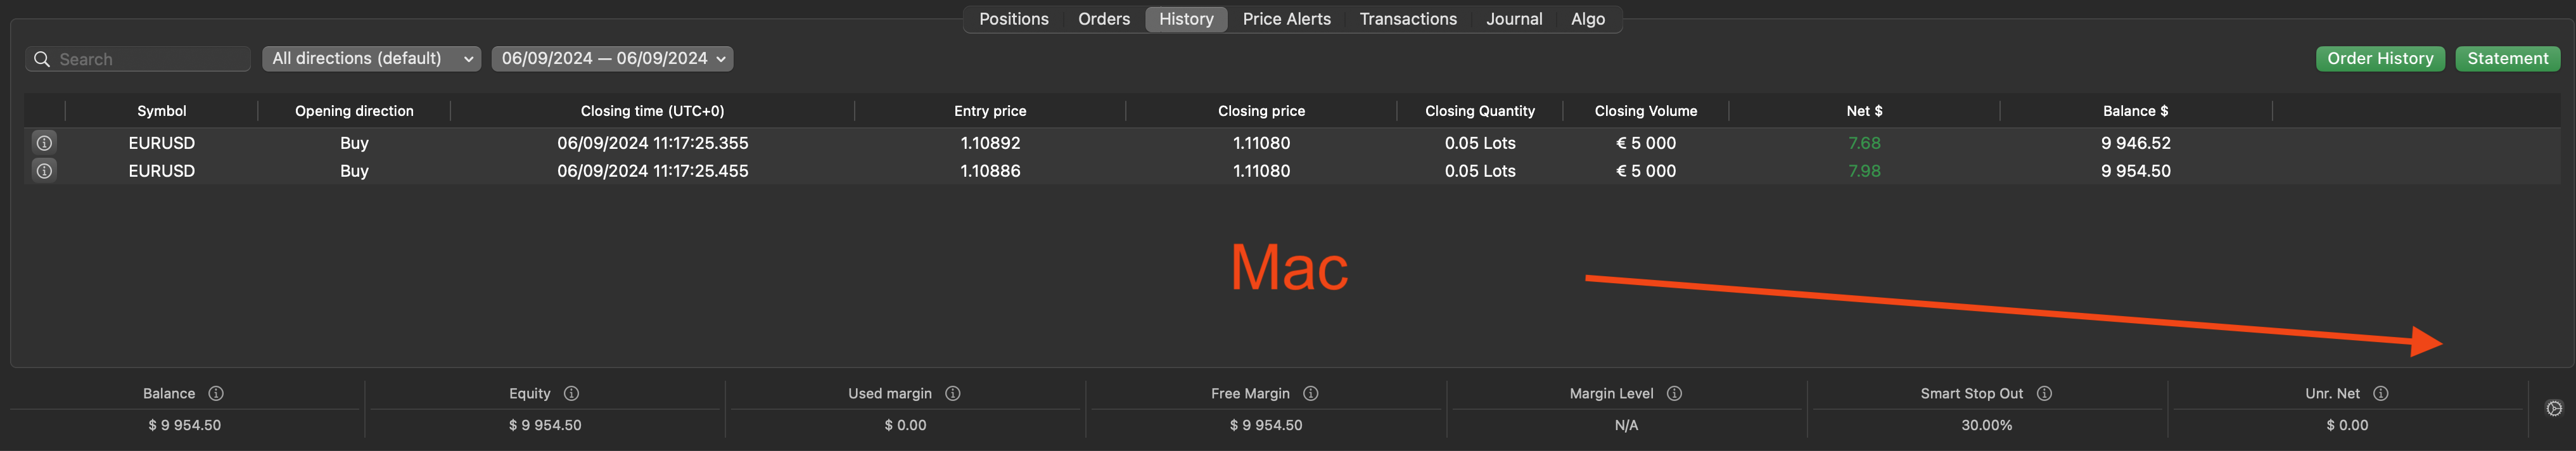The image size is (2576, 451).
Task: Click info icon next to Used margin
Action: coord(953,394)
